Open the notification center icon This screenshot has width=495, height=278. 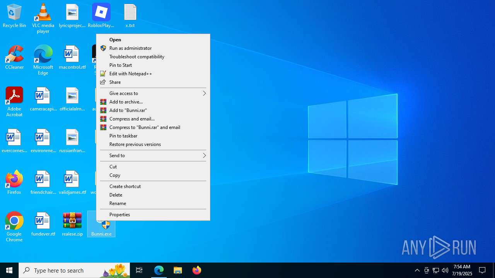click(x=482, y=270)
